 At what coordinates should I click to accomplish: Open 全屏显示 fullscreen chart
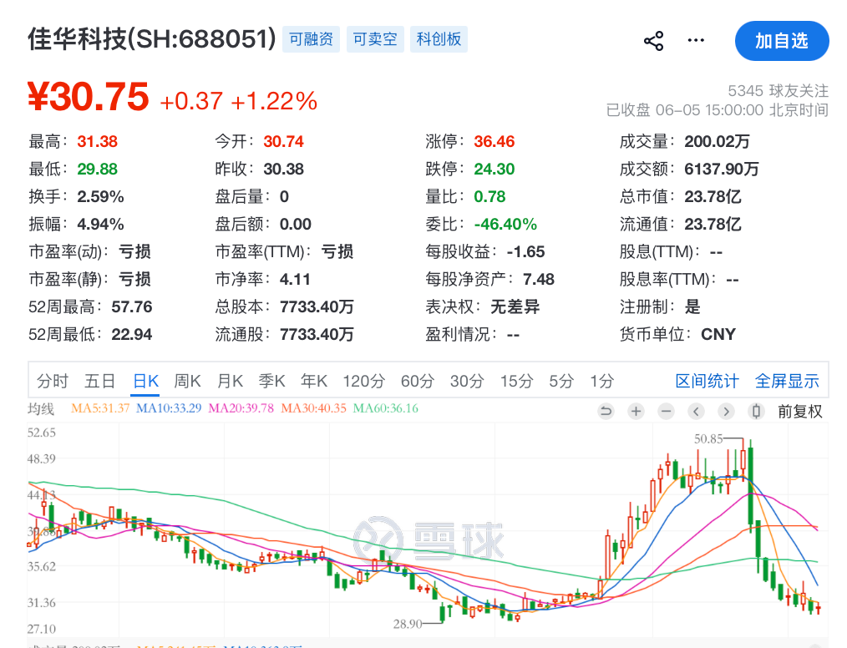point(787,382)
